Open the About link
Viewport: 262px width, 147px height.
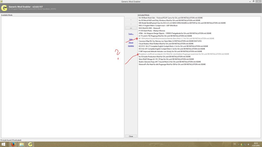click(131, 43)
